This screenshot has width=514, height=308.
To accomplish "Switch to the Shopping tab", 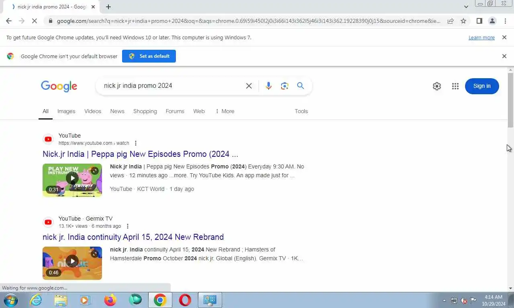I will [x=145, y=111].
